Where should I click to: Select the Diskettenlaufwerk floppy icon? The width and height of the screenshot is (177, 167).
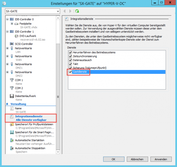(x=12, y=96)
